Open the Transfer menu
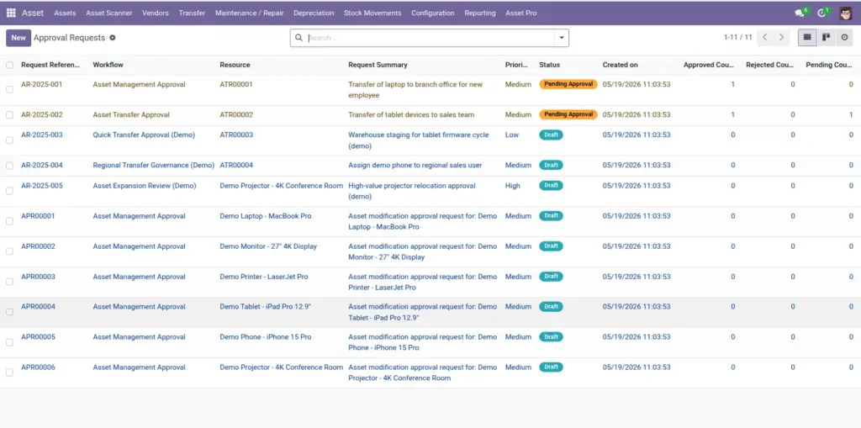 193,13
